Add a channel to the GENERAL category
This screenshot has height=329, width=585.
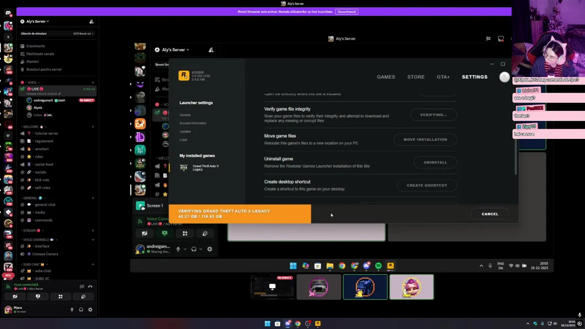(x=93, y=198)
